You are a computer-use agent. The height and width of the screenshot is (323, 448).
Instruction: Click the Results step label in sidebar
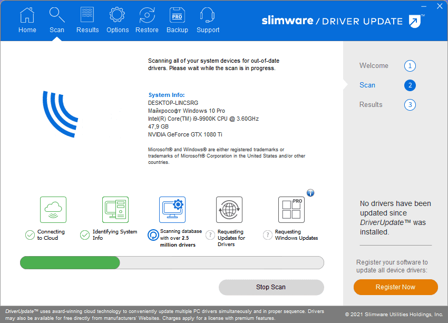(371, 104)
